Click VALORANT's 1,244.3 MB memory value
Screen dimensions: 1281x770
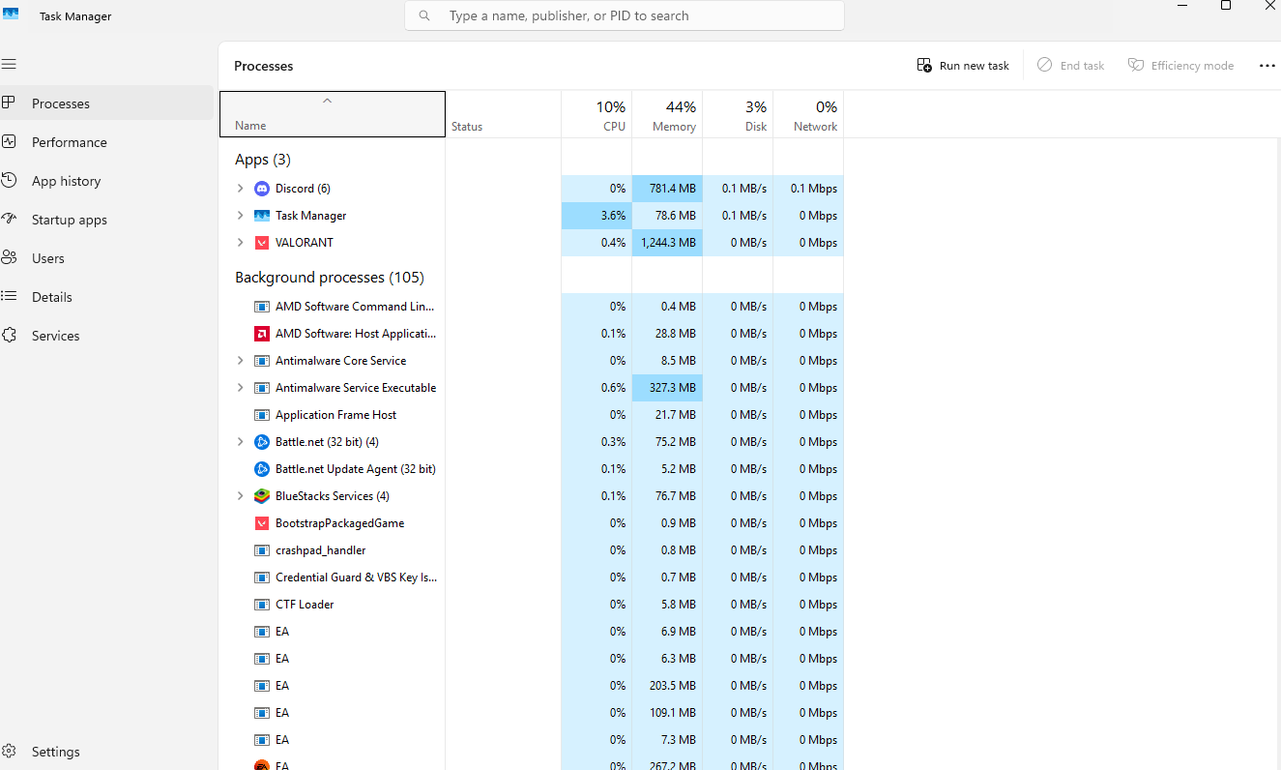click(x=667, y=243)
